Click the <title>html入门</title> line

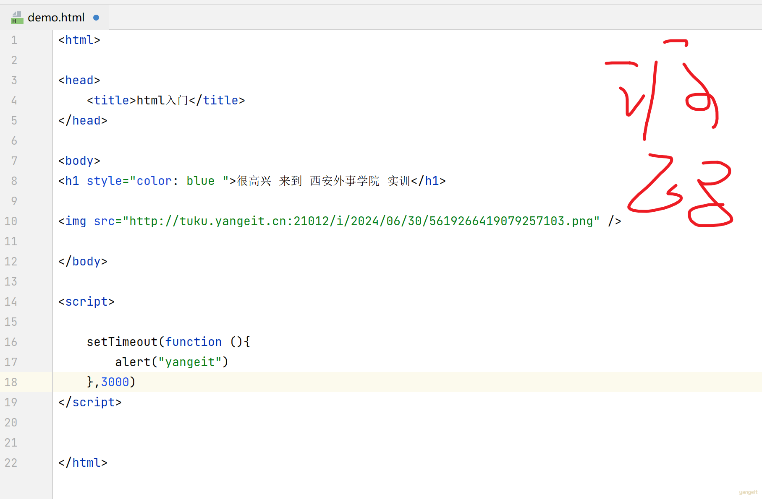166,101
